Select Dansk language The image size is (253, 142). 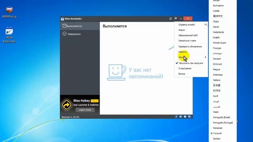[216, 27]
